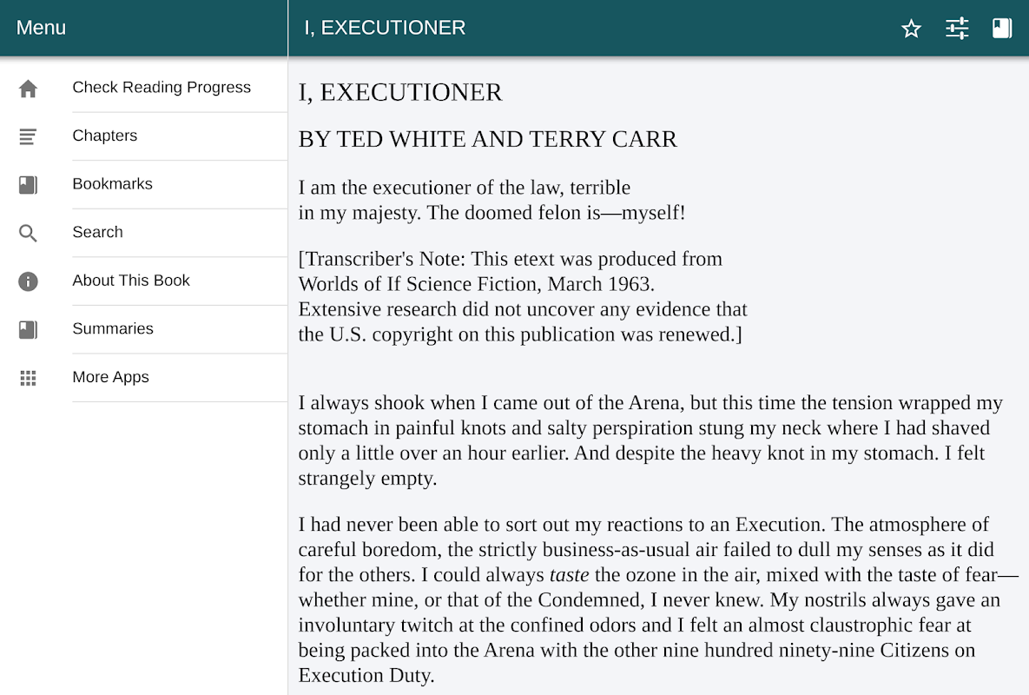Open About This Book
The width and height of the screenshot is (1029, 695).
click(131, 281)
